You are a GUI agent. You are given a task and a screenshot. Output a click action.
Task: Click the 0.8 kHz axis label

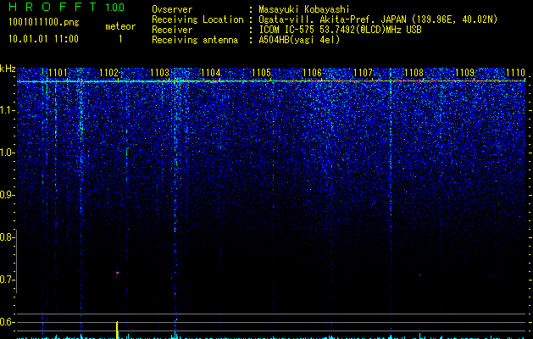(8, 237)
